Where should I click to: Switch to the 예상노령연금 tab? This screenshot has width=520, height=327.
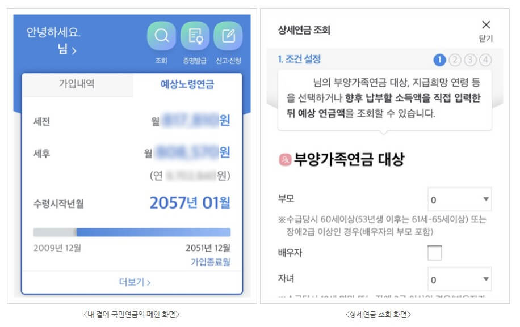tap(187, 84)
